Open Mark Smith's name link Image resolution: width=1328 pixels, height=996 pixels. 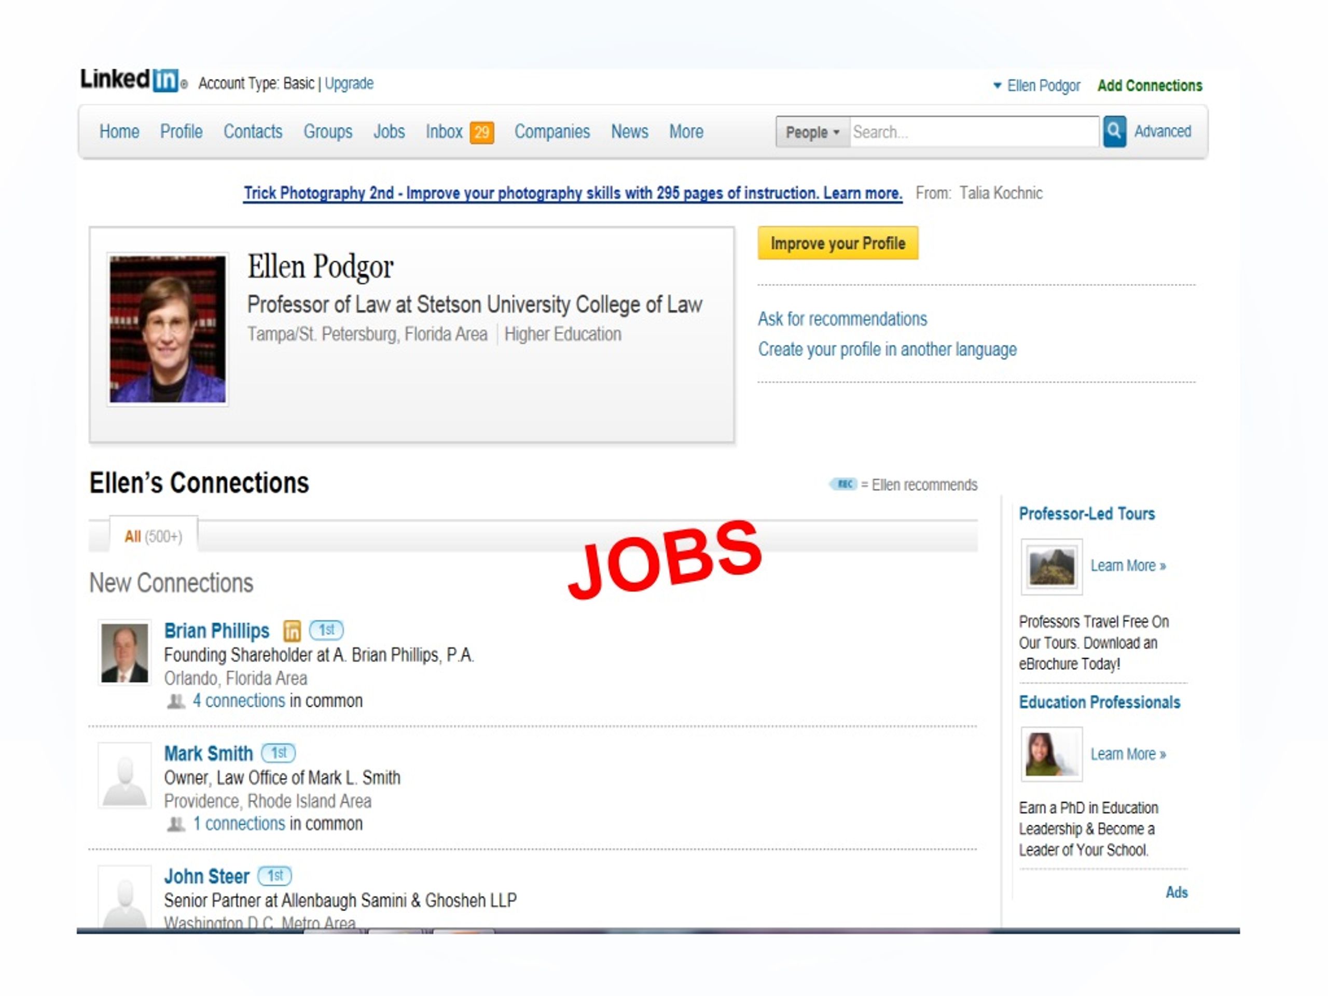pyautogui.click(x=209, y=753)
